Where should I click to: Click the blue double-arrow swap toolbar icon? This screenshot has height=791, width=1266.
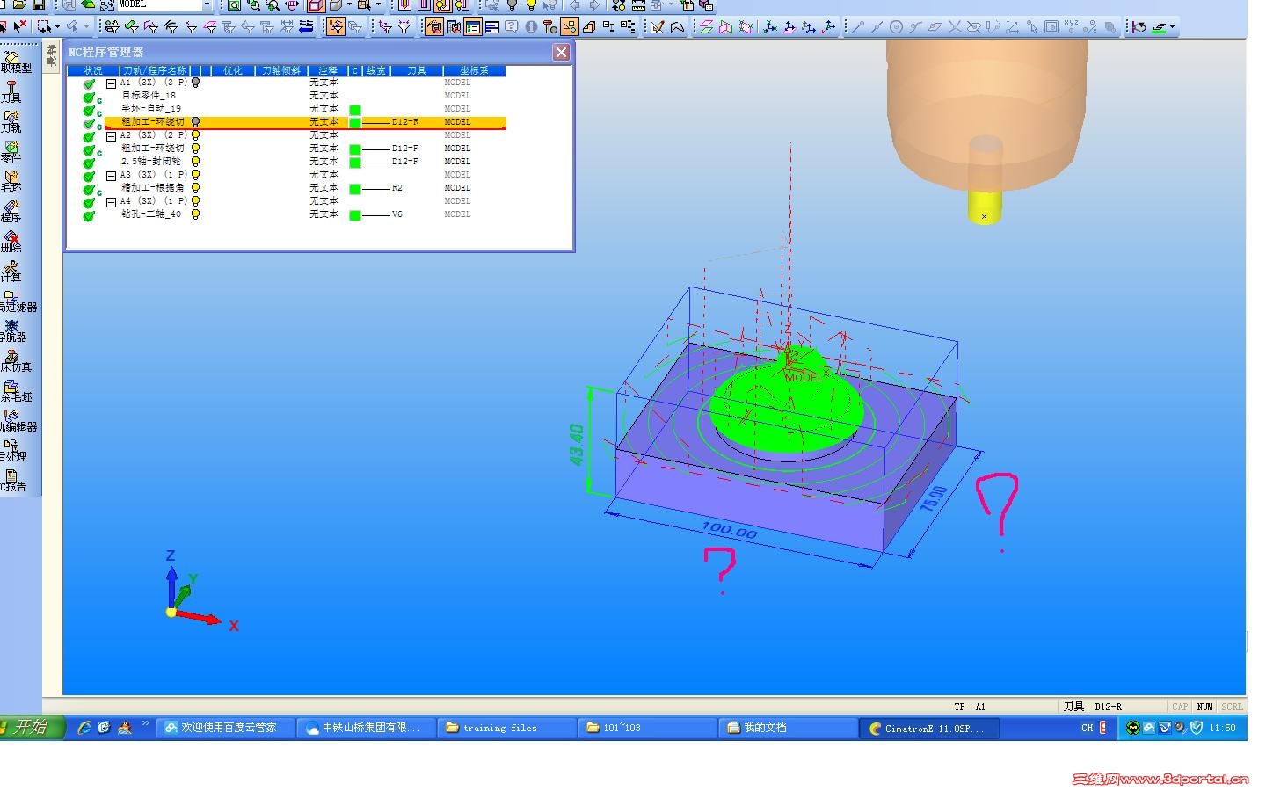(x=306, y=27)
